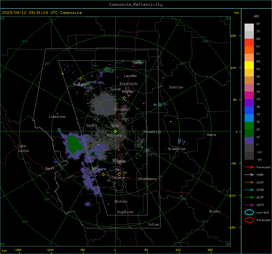Click the ThreeHills city label
The width and height of the screenshot is (272, 254).
coord(152,132)
